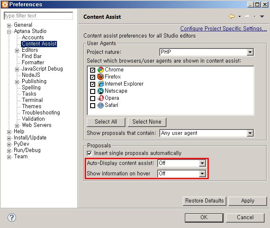The width and height of the screenshot is (270, 228).
Task: Click the forward navigation arrow icon
Action: tap(247, 16)
